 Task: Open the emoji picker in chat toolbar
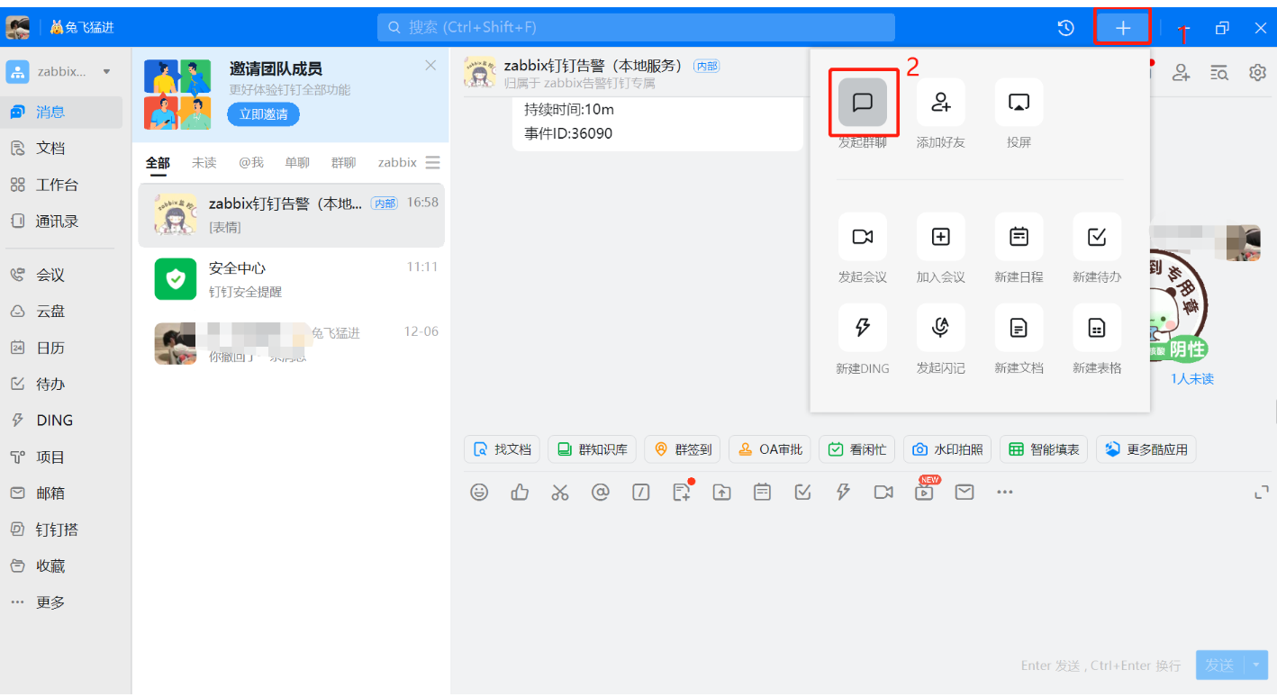[479, 492]
